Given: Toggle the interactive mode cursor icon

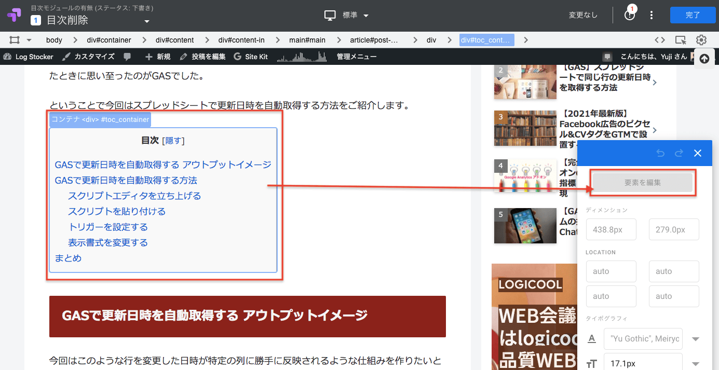Looking at the screenshot, I should click(681, 40).
